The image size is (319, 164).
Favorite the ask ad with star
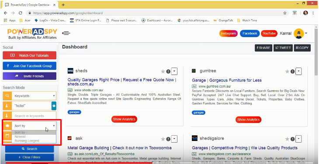pos(163,139)
